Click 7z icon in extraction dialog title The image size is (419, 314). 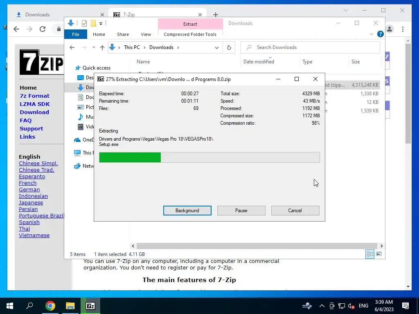(x=101, y=79)
